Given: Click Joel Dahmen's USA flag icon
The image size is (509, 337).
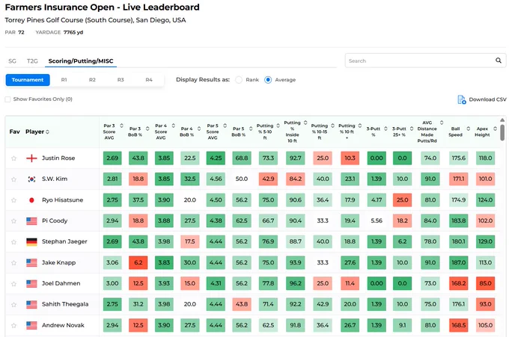Looking at the screenshot, I should tap(31, 283).
